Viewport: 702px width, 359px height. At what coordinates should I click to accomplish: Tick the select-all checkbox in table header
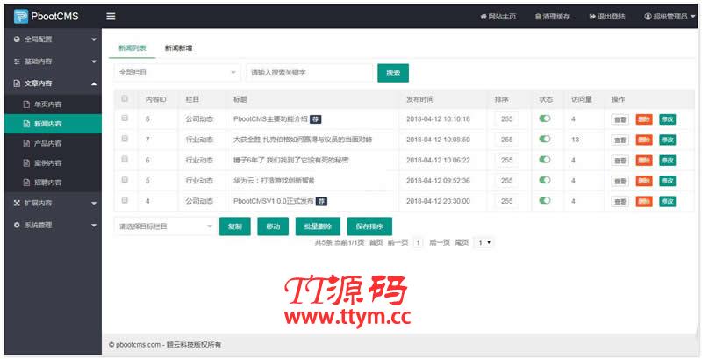(x=125, y=99)
